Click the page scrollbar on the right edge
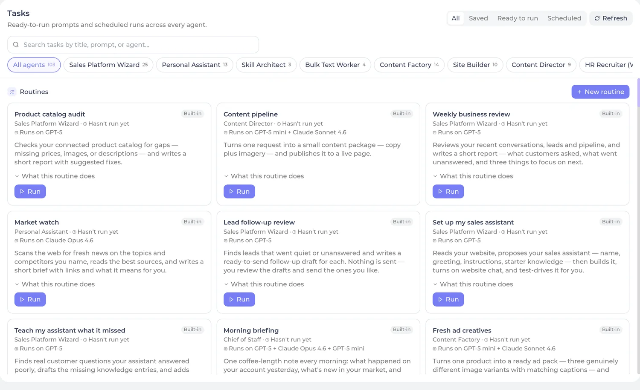The image size is (640, 390). click(638, 92)
